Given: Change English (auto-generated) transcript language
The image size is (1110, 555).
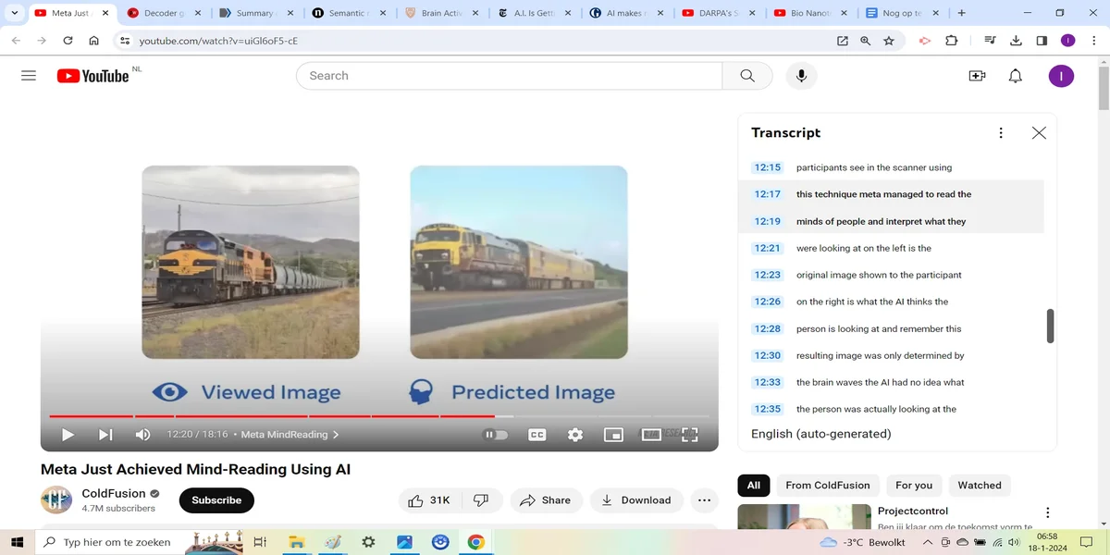Looking at the screenshot, I should coord(821,434).
